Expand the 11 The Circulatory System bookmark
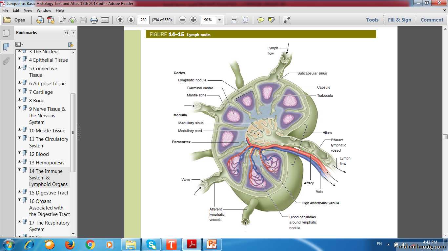The height and width of the screenshot is (251, 448). point(20,138)
